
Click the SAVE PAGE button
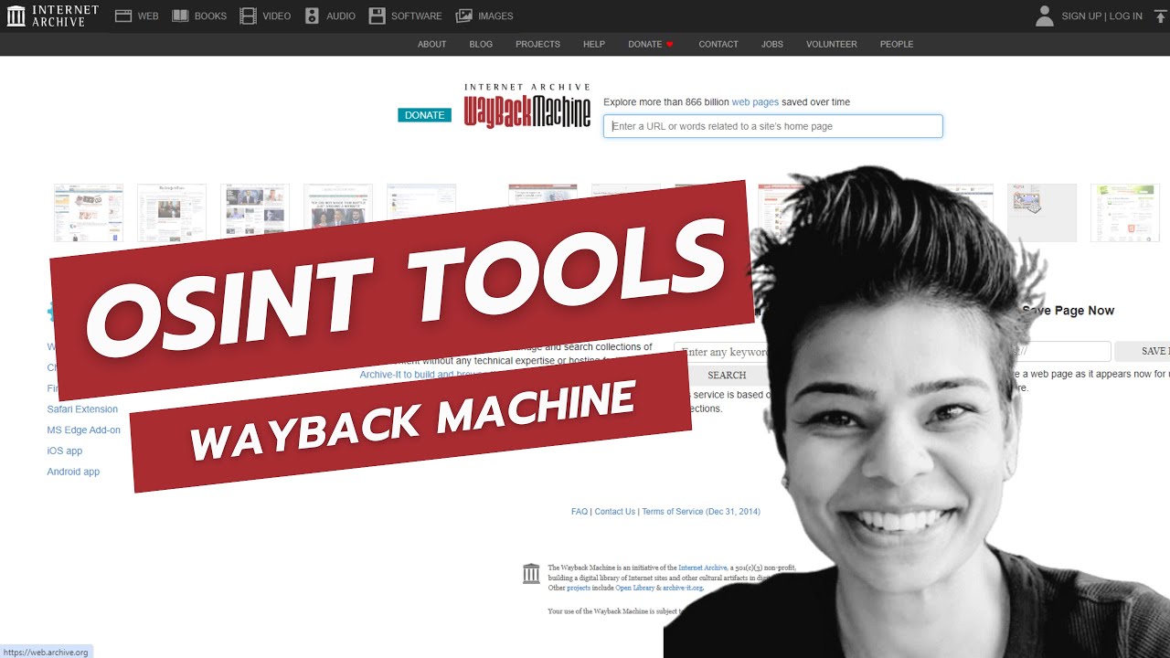(1143, 351)
